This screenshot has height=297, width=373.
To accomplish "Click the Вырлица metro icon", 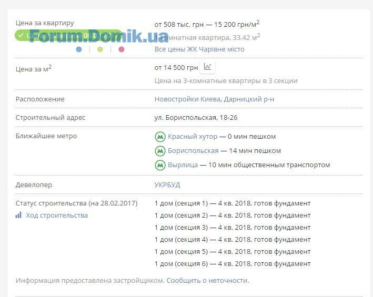I will pyautogui.click(x=160, y=165).
